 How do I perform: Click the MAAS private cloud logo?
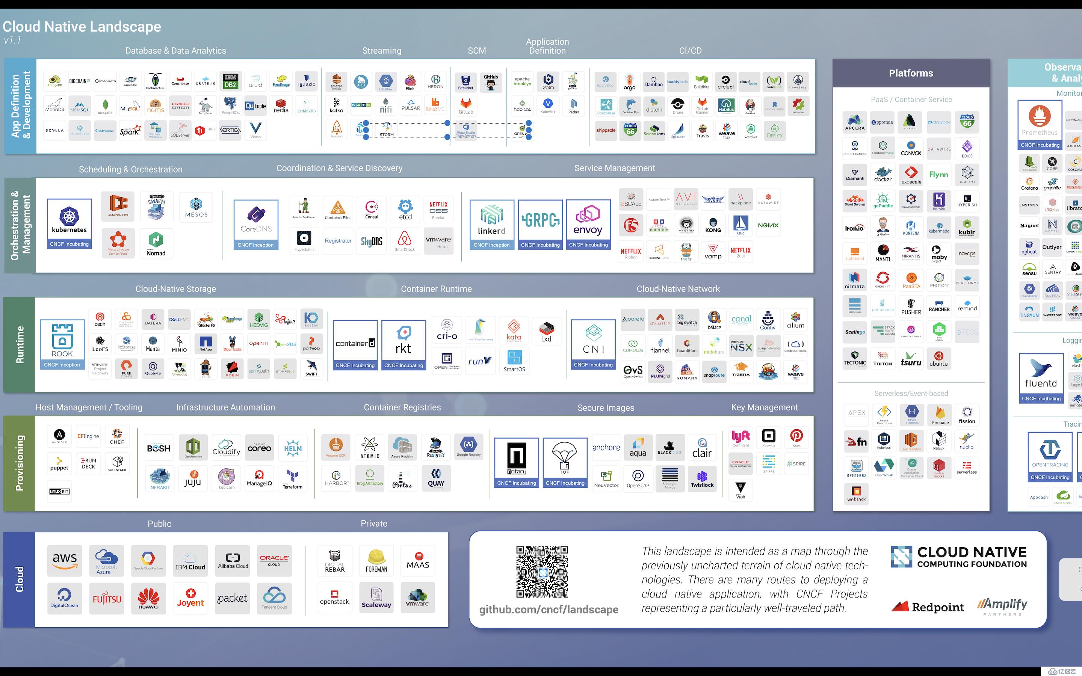(x=418, y=561)
